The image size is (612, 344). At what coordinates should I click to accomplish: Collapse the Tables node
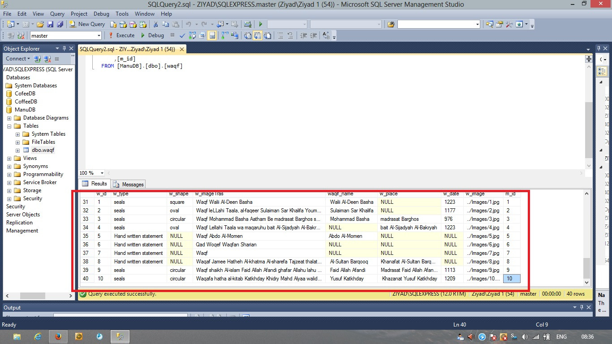pyautogui.click(x=9, y=126)
